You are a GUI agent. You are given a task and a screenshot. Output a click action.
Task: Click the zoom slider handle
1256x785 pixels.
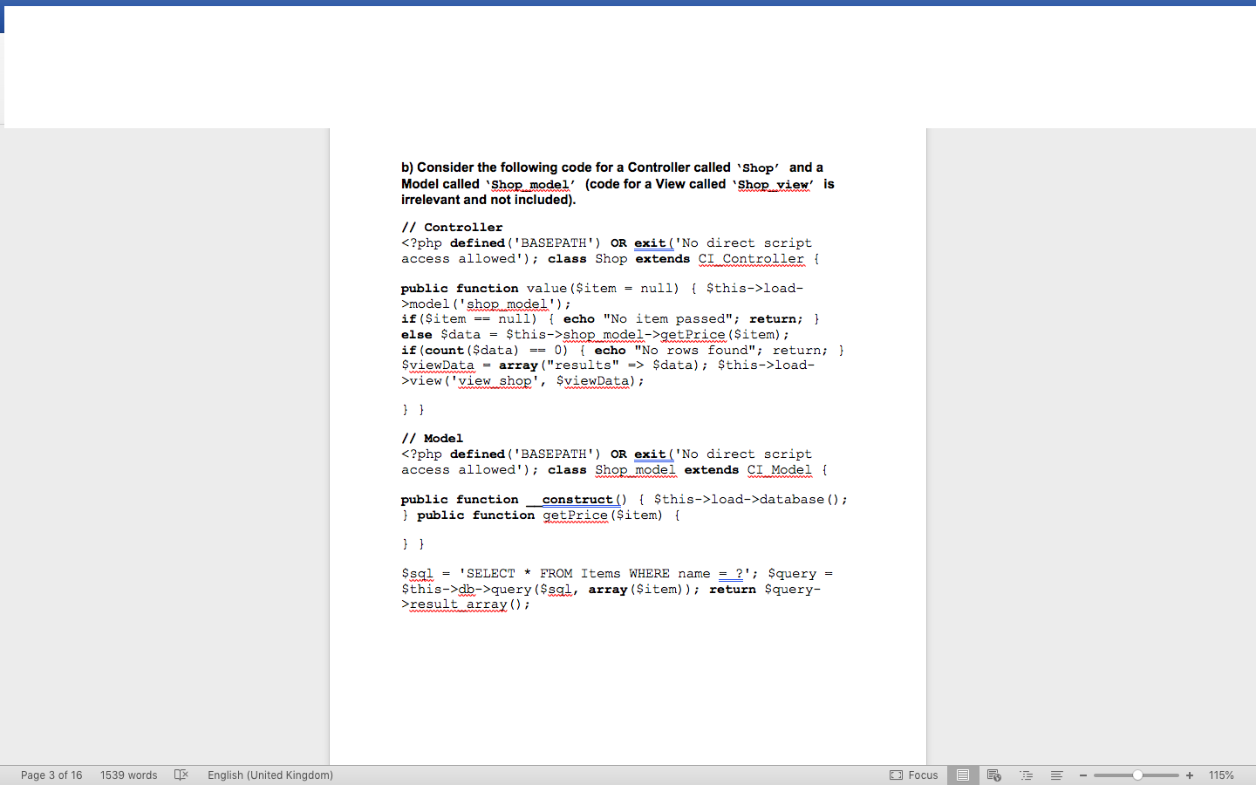click(1137, 775)
